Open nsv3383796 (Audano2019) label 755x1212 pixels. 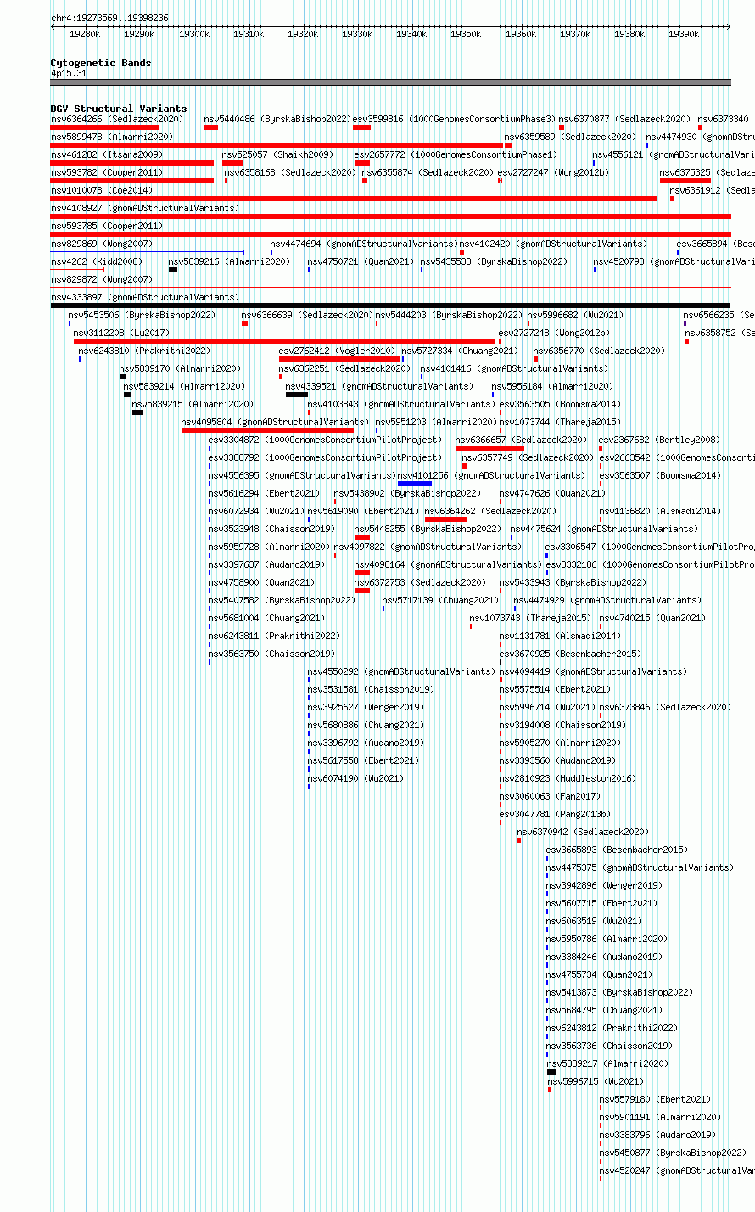coord(658,1135)
